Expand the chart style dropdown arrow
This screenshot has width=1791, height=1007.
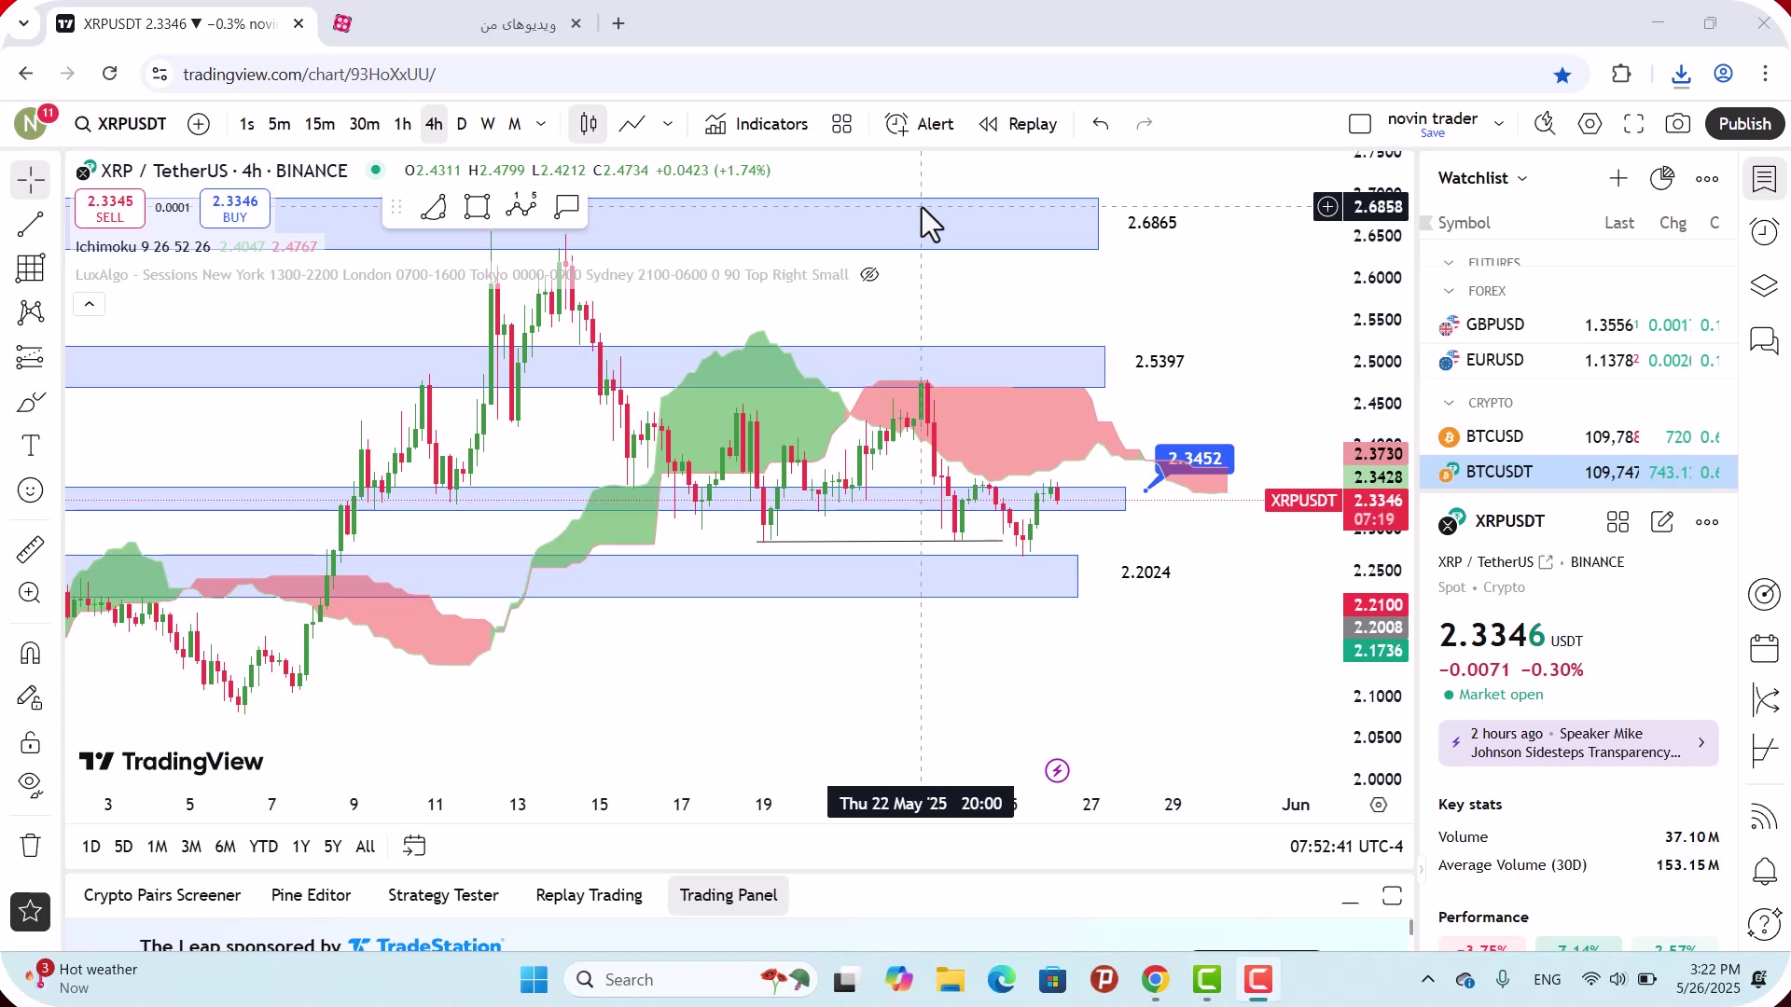point(668,124)
